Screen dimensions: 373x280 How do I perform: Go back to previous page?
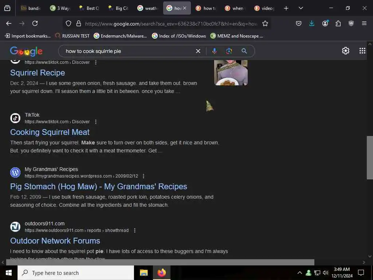(x=9, y=23)
